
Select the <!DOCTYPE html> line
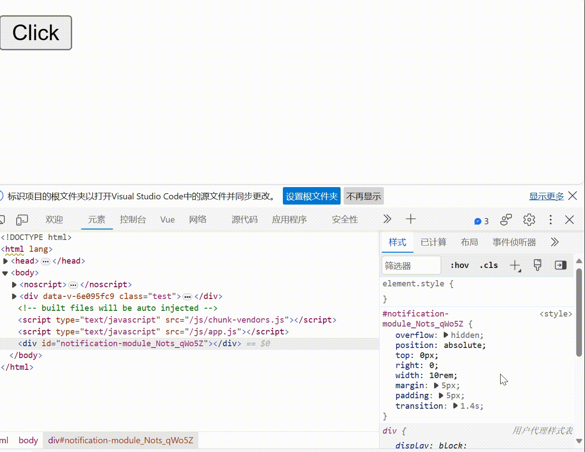[36, 237]
